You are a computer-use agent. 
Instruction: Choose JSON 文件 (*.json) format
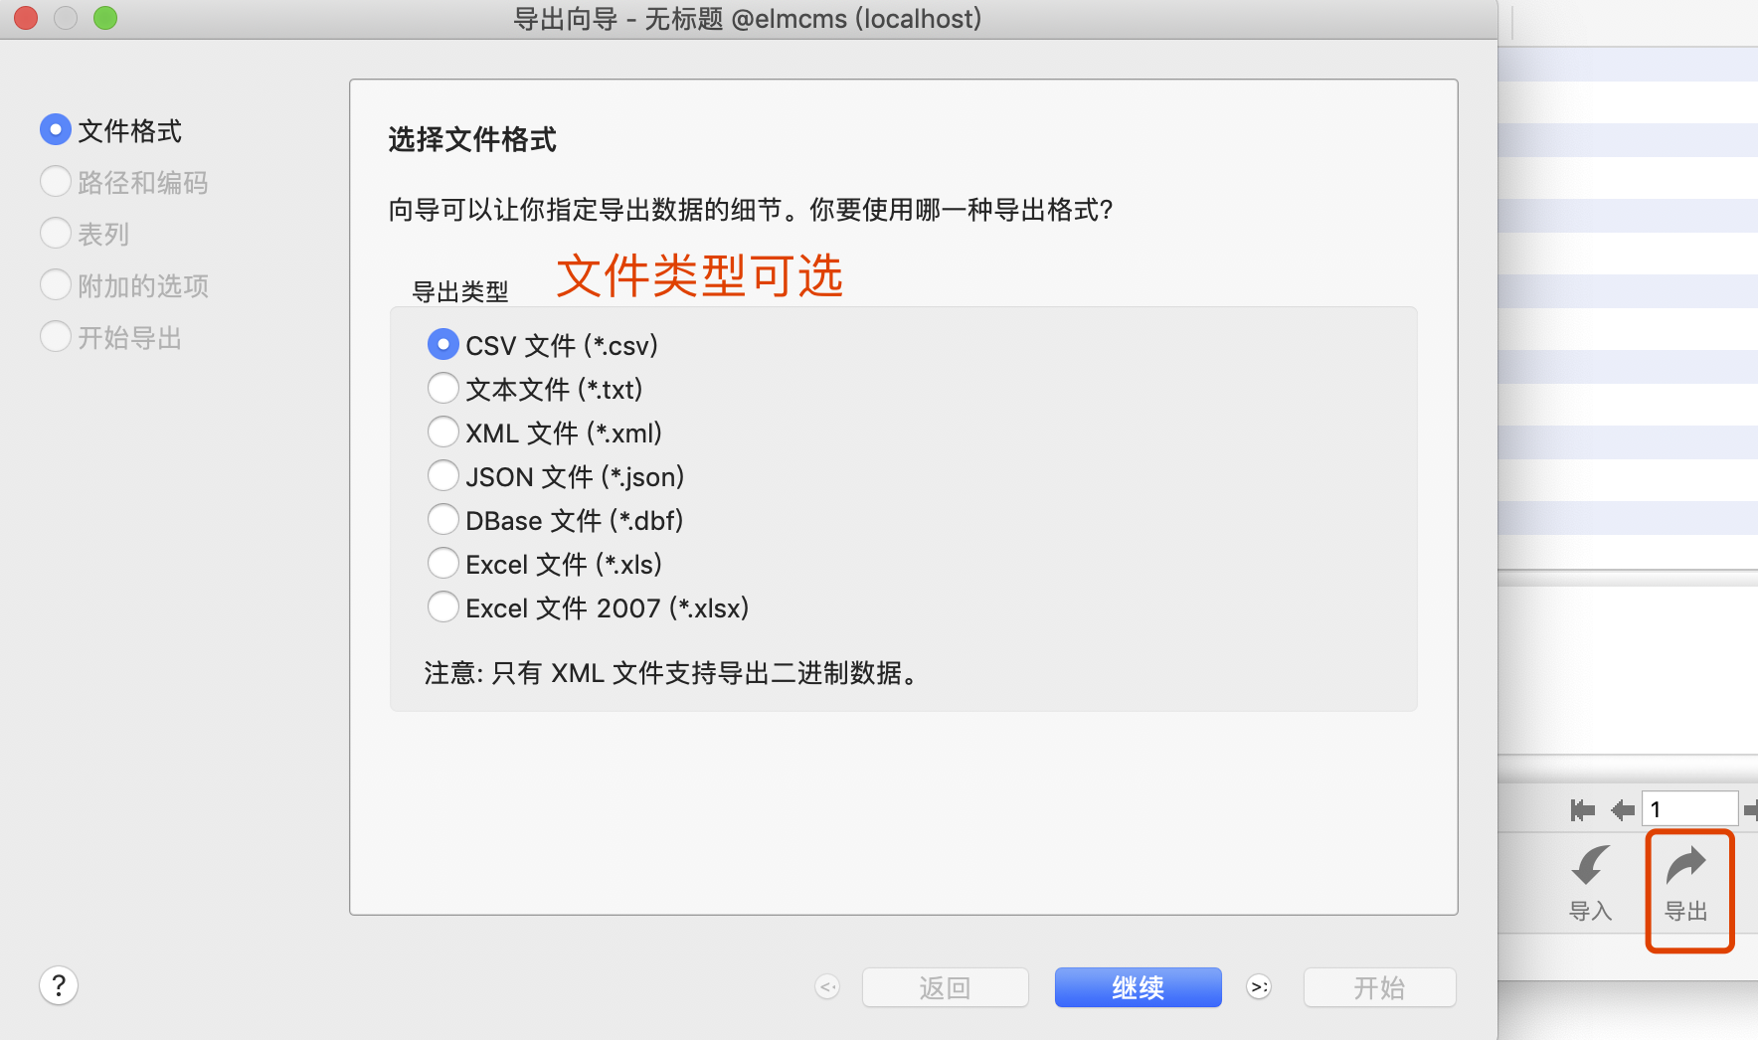coord(443,476)
